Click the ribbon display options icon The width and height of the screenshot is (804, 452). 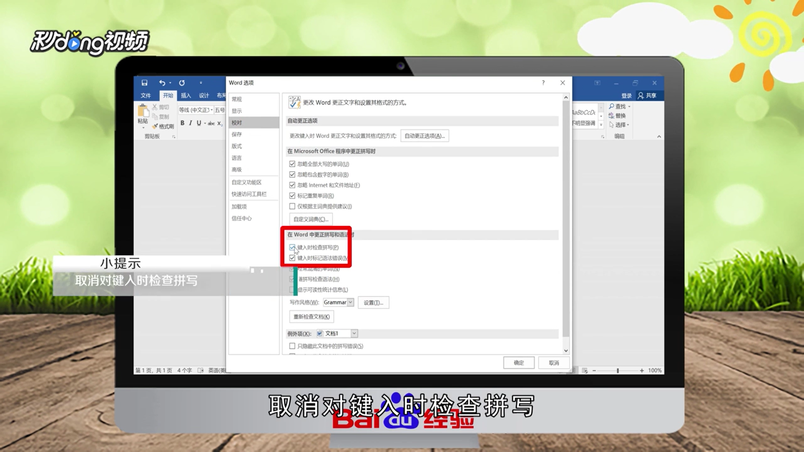click(598, 83)
